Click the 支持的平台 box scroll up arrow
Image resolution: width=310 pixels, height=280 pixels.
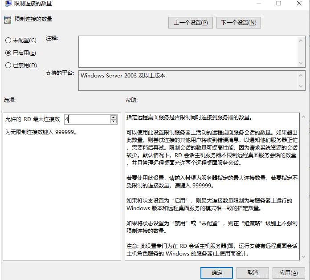coord(301,75)
